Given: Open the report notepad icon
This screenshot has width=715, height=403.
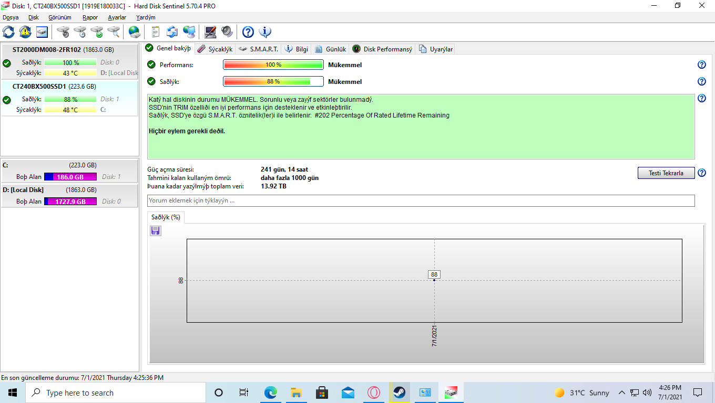Looking at the screenshot, I should coord(156,32).
